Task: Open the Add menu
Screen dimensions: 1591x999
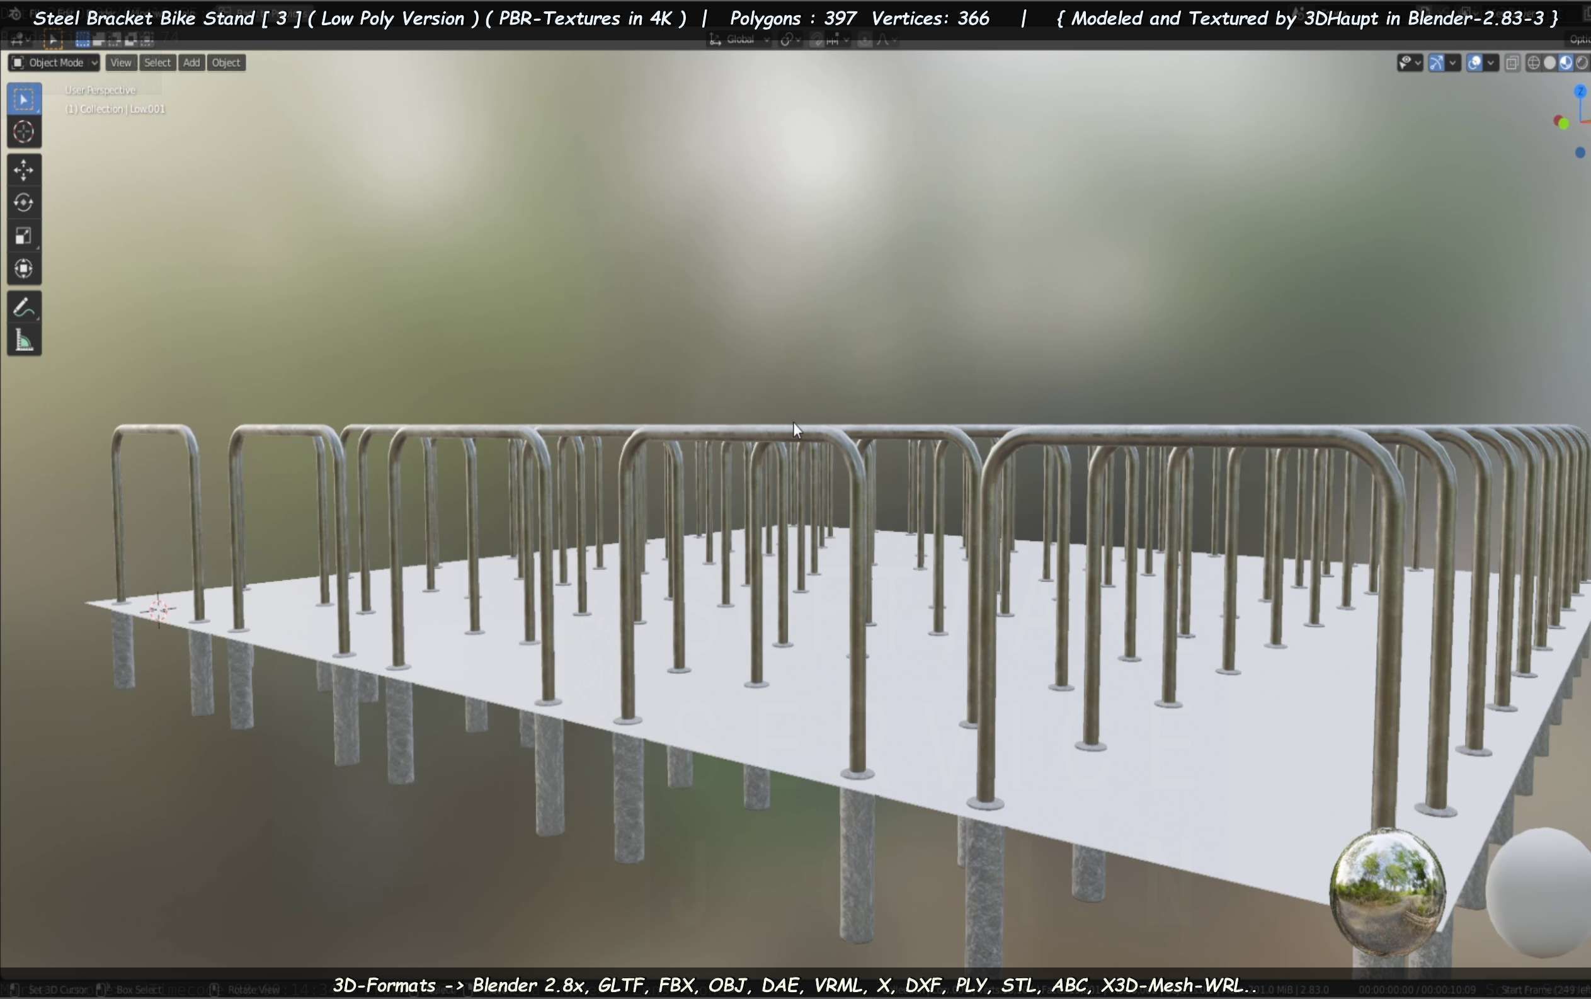Action: point(191,63)
